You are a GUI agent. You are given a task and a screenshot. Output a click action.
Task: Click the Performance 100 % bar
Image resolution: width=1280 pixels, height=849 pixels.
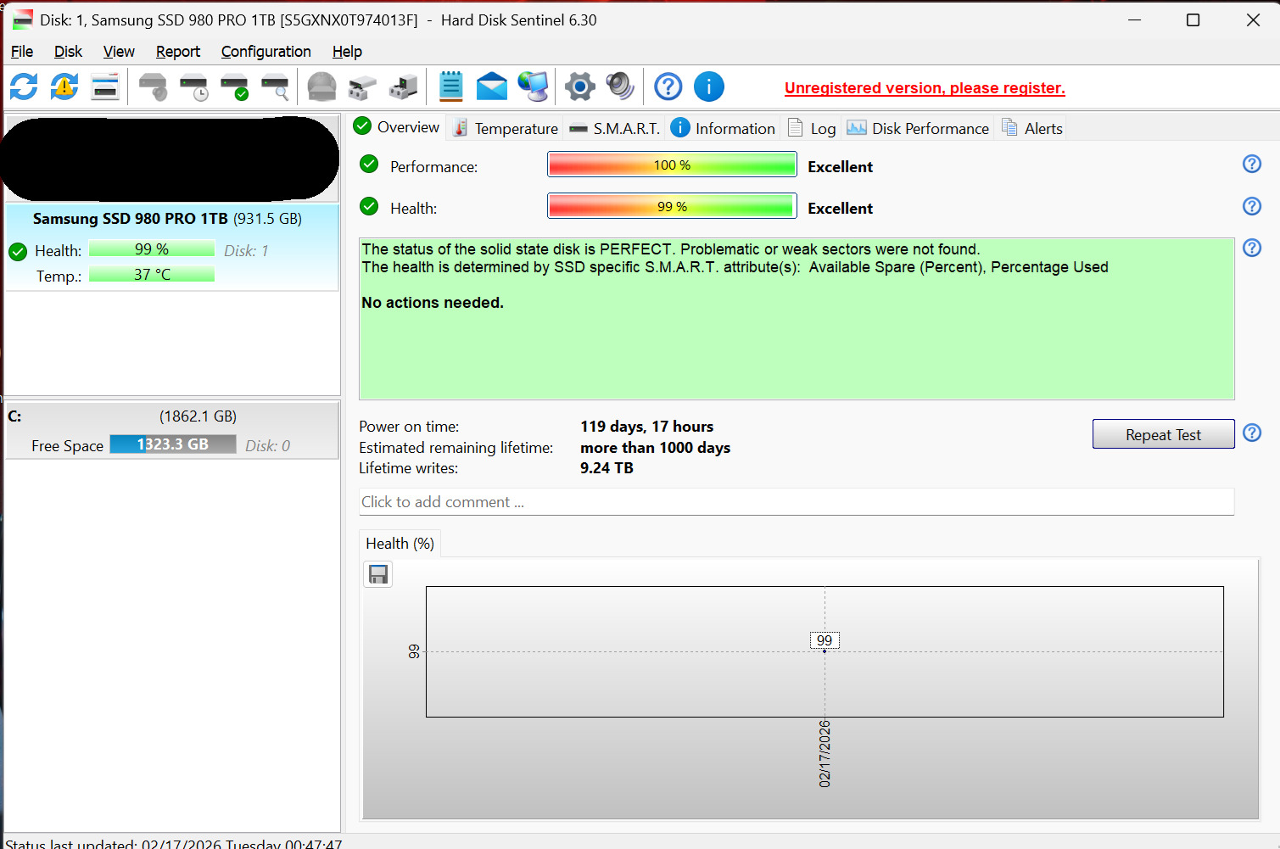tap(672, 165)
